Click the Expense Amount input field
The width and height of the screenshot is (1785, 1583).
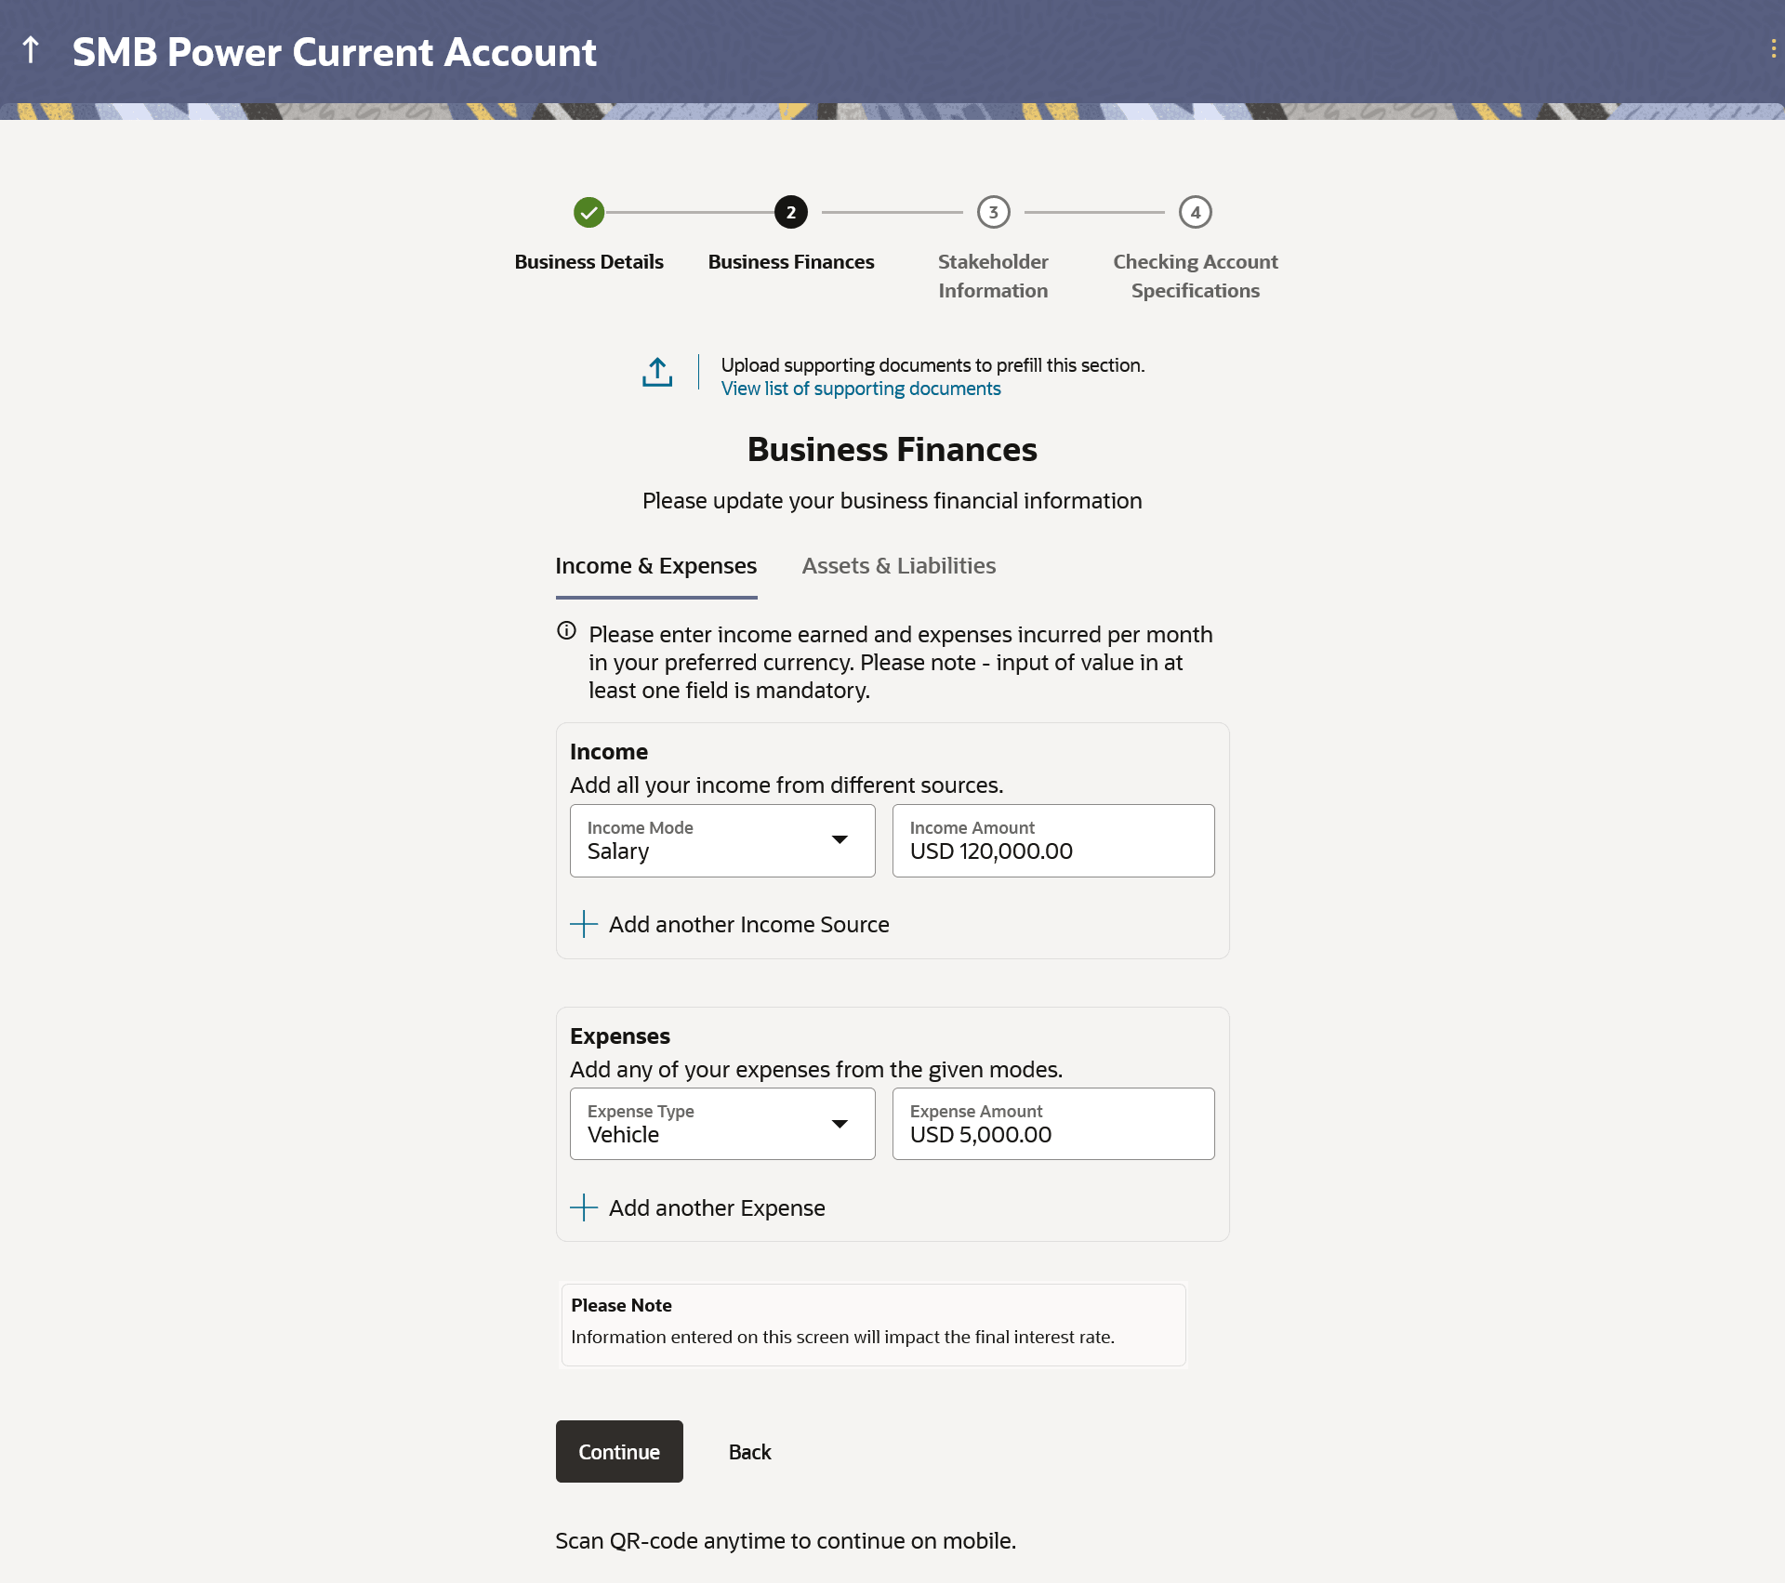(1052, 1124)
